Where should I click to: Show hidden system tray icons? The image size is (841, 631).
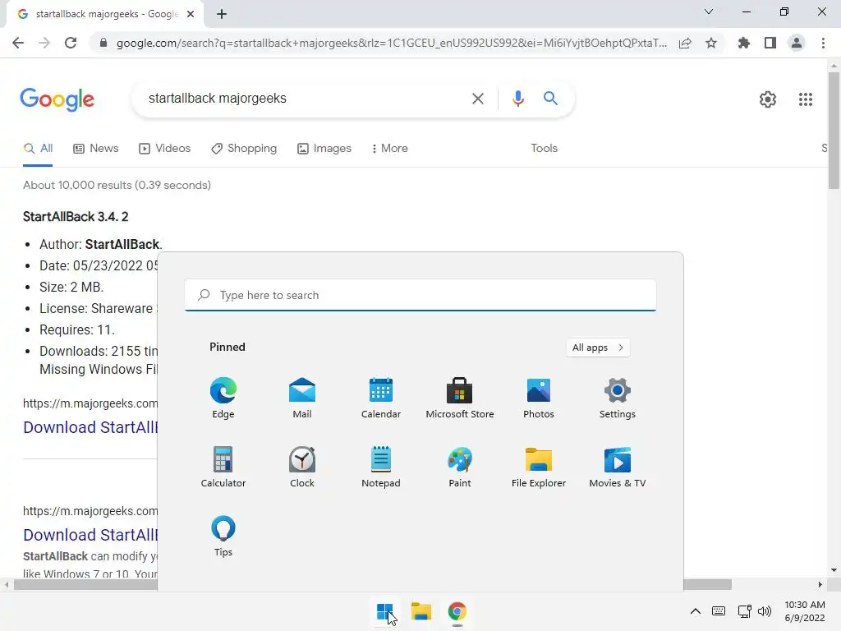coord(695,611)
